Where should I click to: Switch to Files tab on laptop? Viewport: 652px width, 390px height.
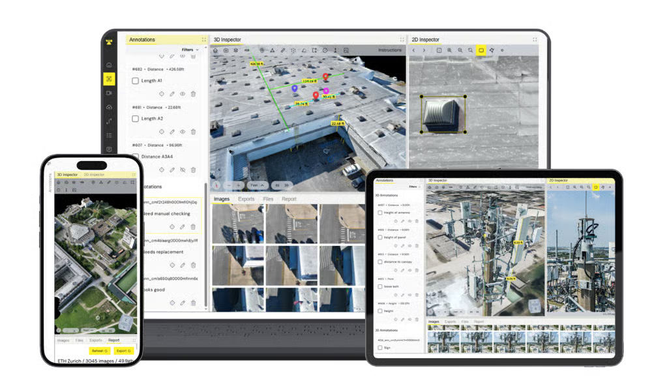click(268, 199)
